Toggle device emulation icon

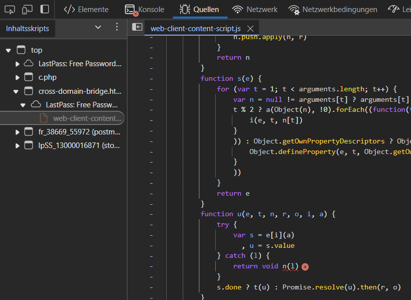(27, 10)
